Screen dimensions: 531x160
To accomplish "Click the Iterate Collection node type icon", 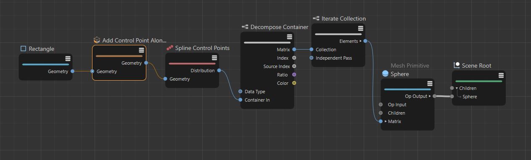I will [316, 18].
